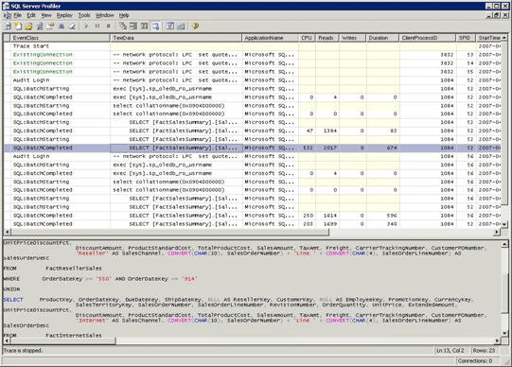Viewport: 512px width, 367px height.
Task: Click the Reads column header
Action: pyautogui.click(x=327, y=38)
